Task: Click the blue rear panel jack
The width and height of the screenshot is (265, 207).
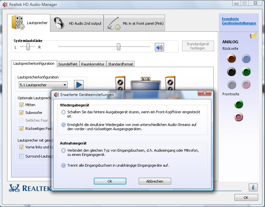Action: pos(246,59)
